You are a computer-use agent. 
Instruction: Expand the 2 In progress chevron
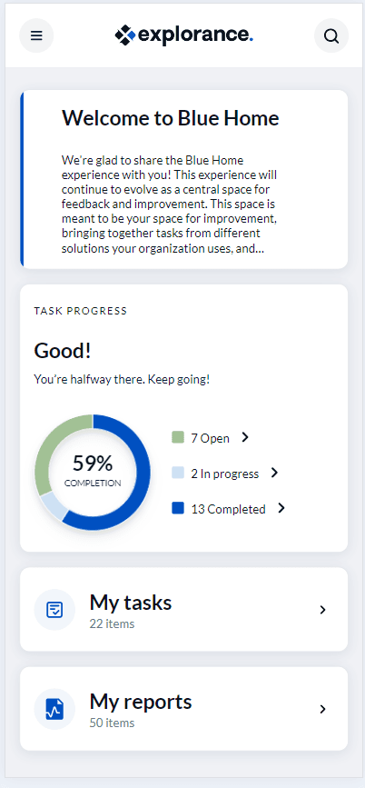click(274, 473)
